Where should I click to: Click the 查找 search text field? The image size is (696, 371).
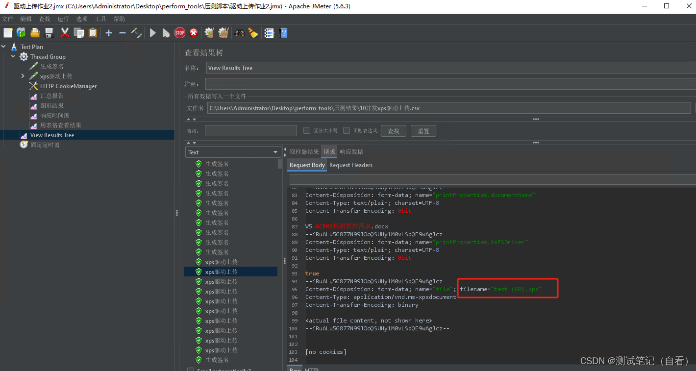[x=251, y=131]
